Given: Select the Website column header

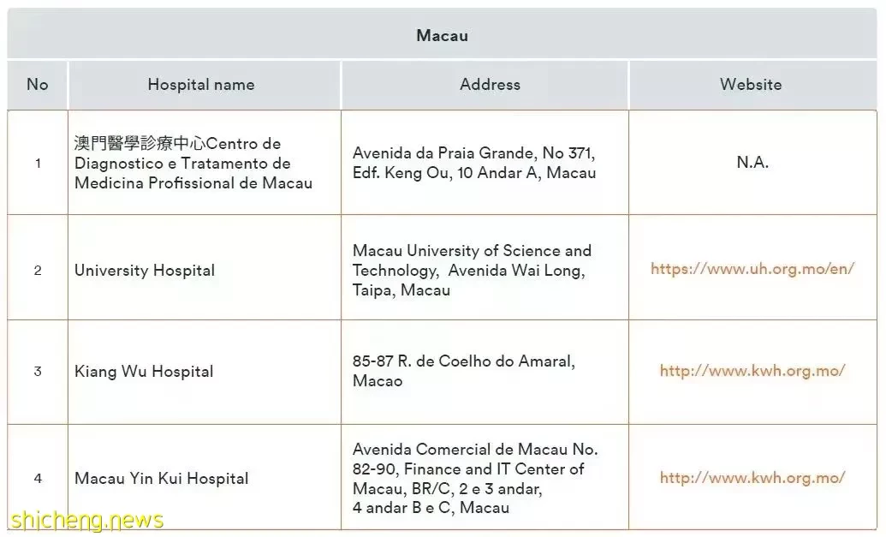Looking at the screenshot, I should [x=751, y=85].
